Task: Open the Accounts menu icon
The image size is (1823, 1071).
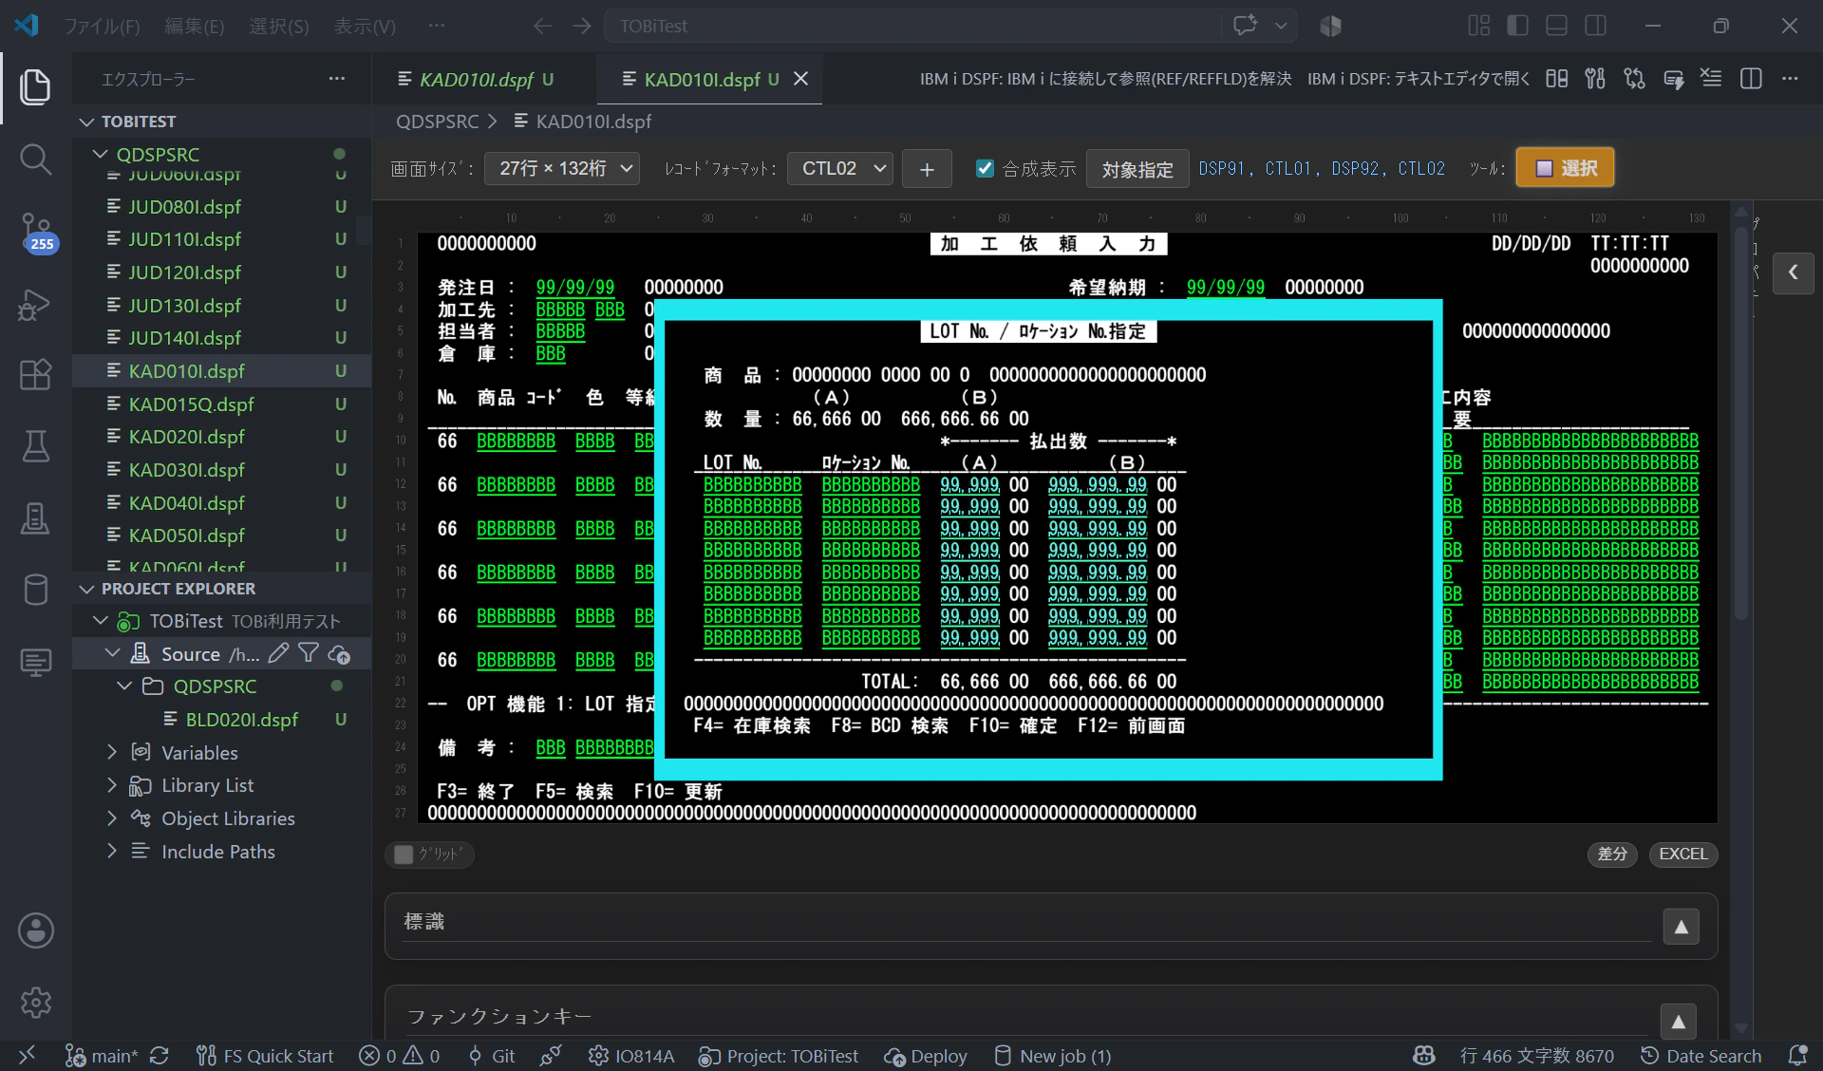Action: 35,930
